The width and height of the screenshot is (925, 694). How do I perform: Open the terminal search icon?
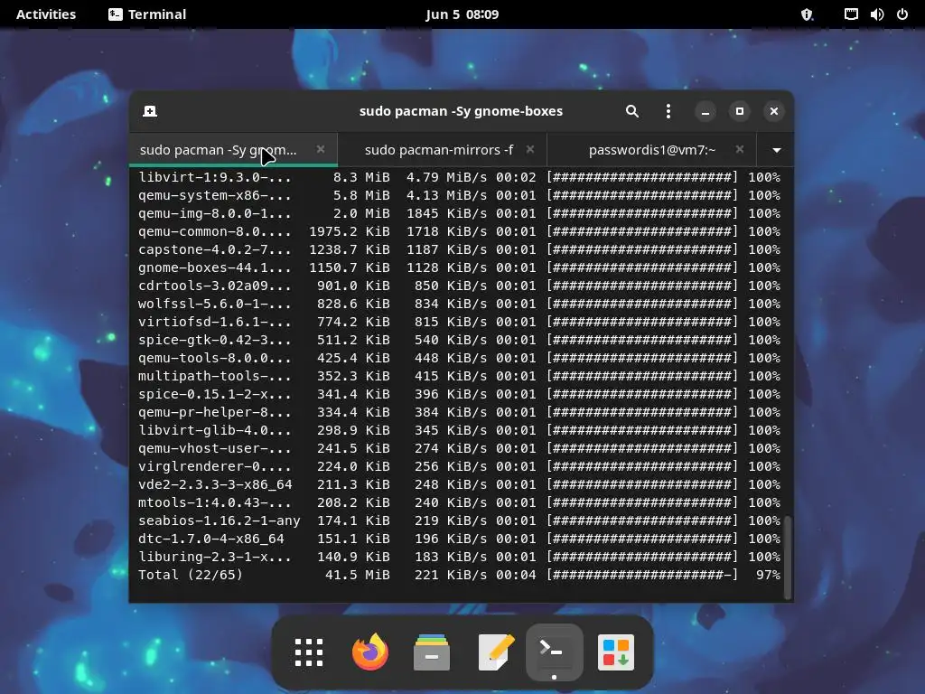point(631,111)
